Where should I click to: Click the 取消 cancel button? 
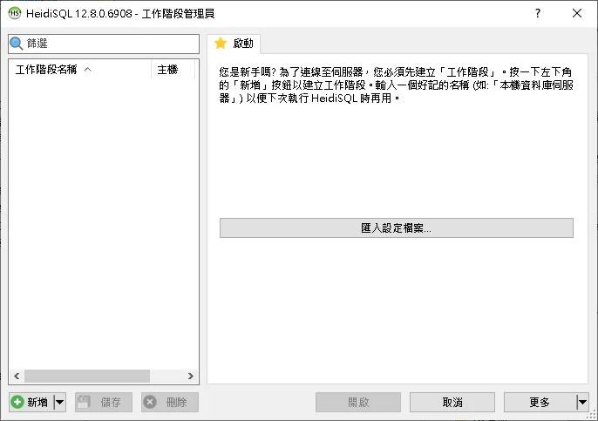pos(452,402)
